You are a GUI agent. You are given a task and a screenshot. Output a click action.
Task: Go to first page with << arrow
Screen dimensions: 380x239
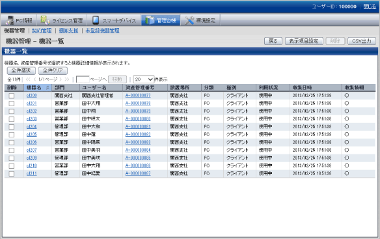28,79
